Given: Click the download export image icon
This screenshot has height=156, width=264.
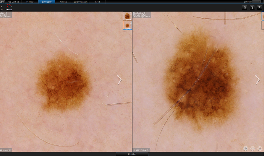Looking at the screenshot, I should tap(260, 7).
